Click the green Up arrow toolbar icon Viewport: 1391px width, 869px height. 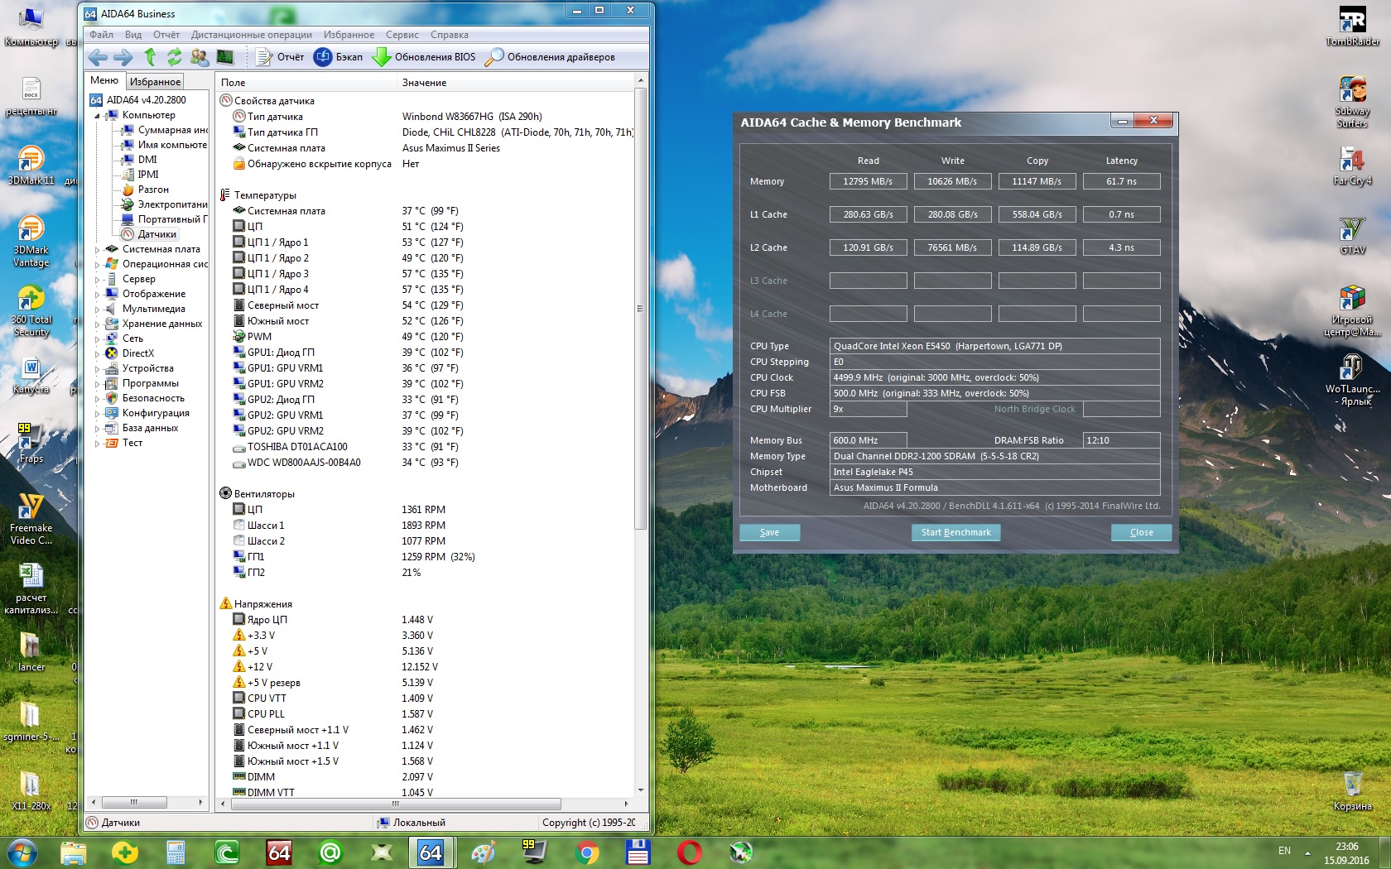click(150, 57)
